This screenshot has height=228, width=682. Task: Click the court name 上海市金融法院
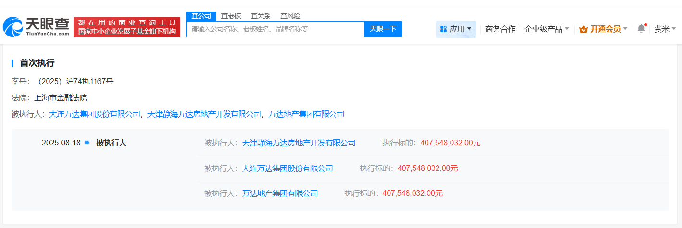coord(61,98)
